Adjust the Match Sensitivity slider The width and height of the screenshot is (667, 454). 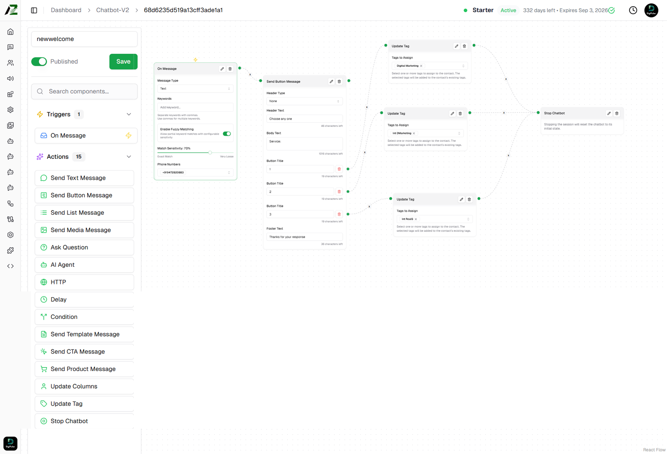tap(210, 153)
